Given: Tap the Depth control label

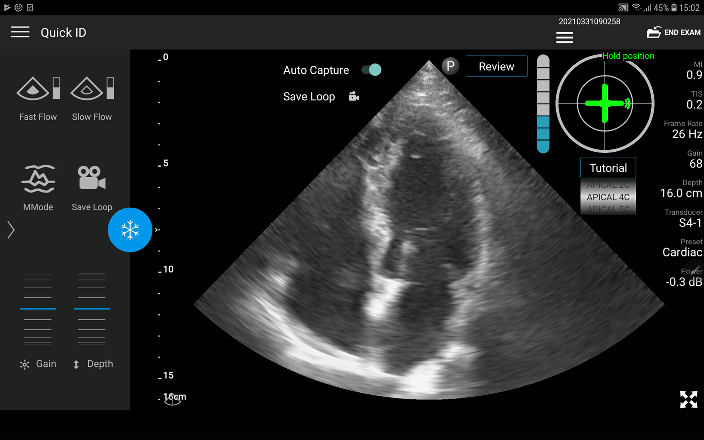Looking at the screenshot, I should [x=99, y=364].
